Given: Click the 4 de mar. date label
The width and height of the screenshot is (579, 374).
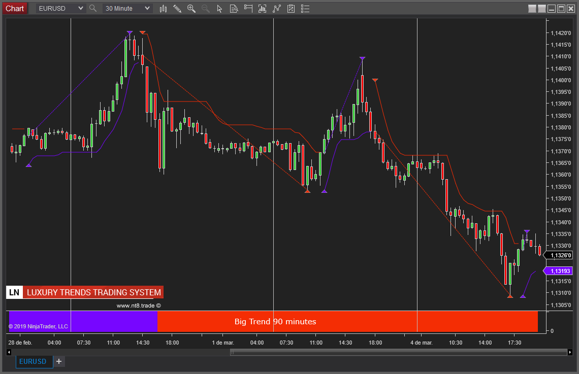Looking at the screenshot, I should [422, 343].
